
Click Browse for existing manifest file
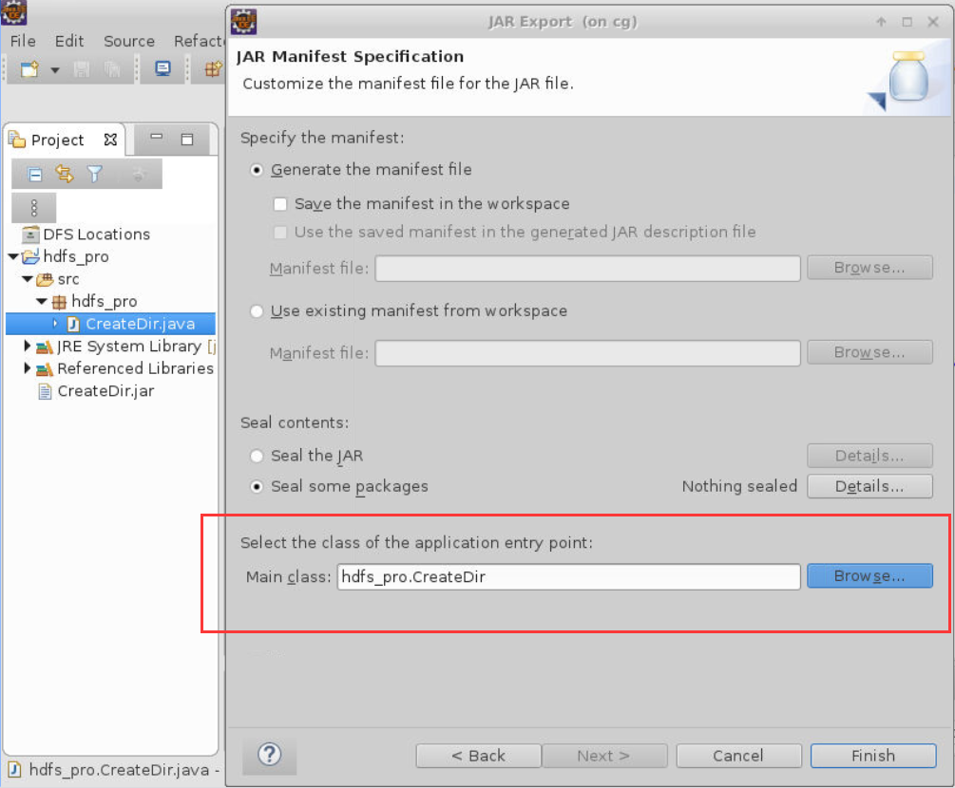(869, 352)
